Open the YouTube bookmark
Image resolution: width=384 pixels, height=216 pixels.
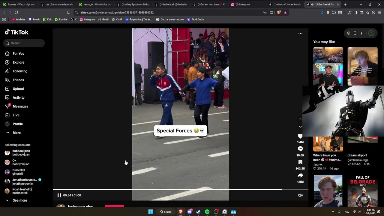18,19
